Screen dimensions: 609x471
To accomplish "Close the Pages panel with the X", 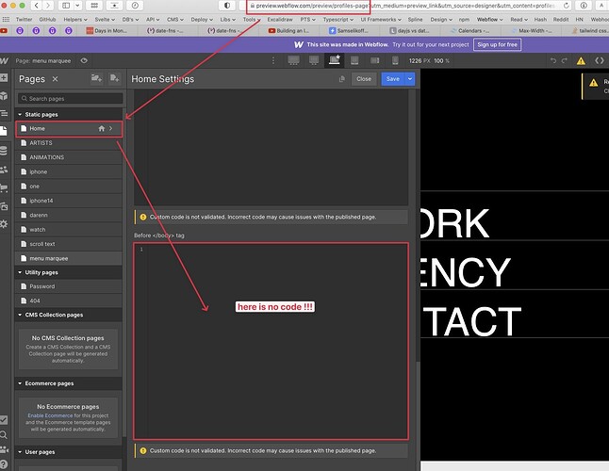I will tap(56, 79).
